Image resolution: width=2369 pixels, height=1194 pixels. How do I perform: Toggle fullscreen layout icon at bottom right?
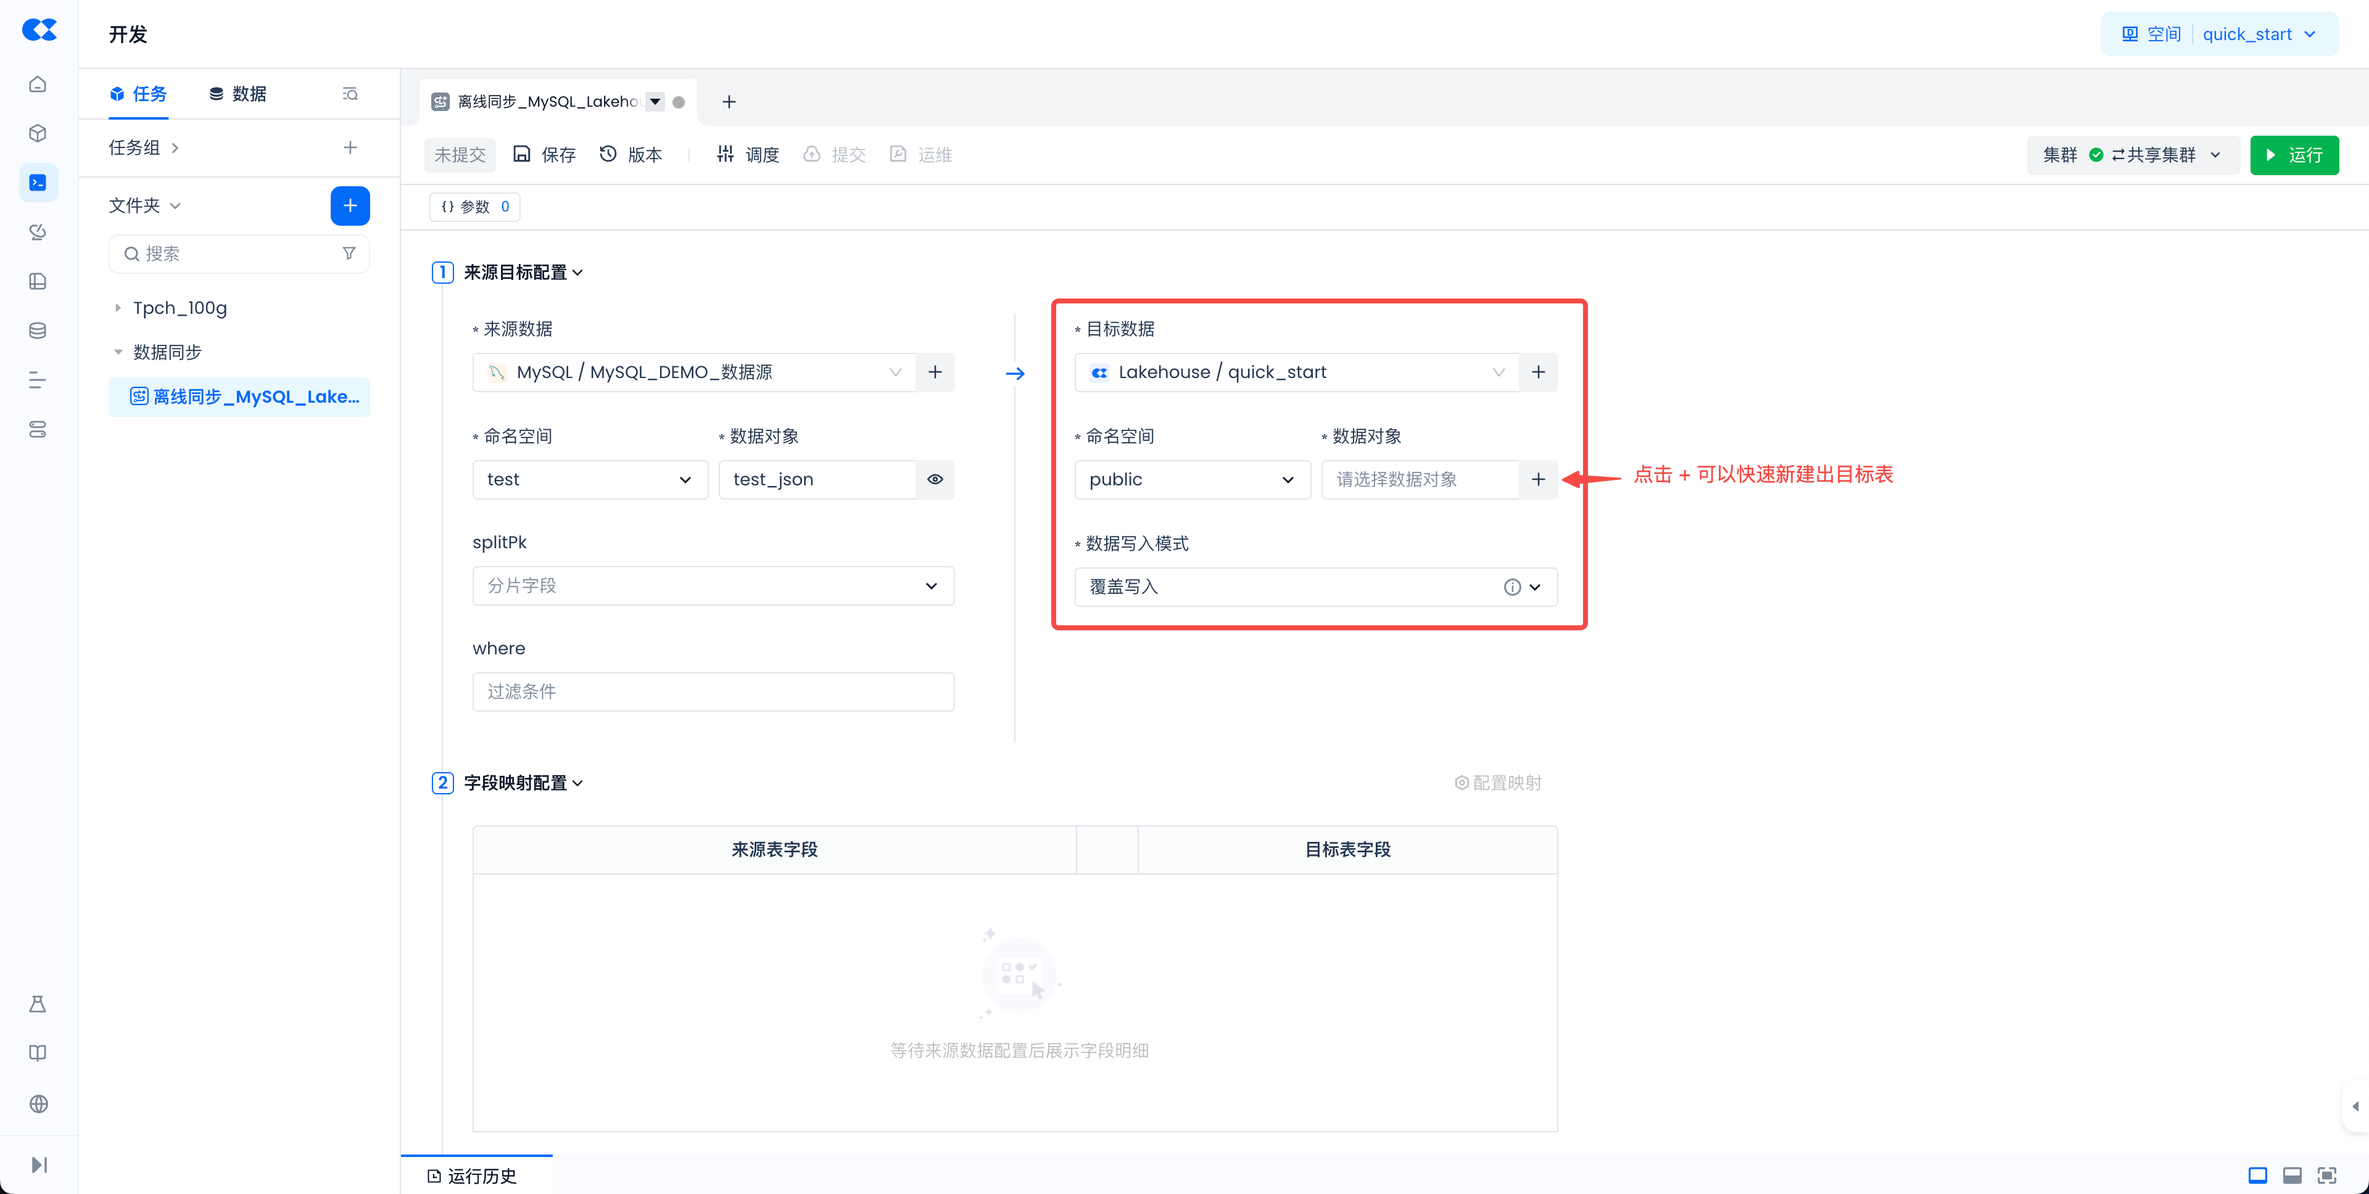tap(2326, 1175)
